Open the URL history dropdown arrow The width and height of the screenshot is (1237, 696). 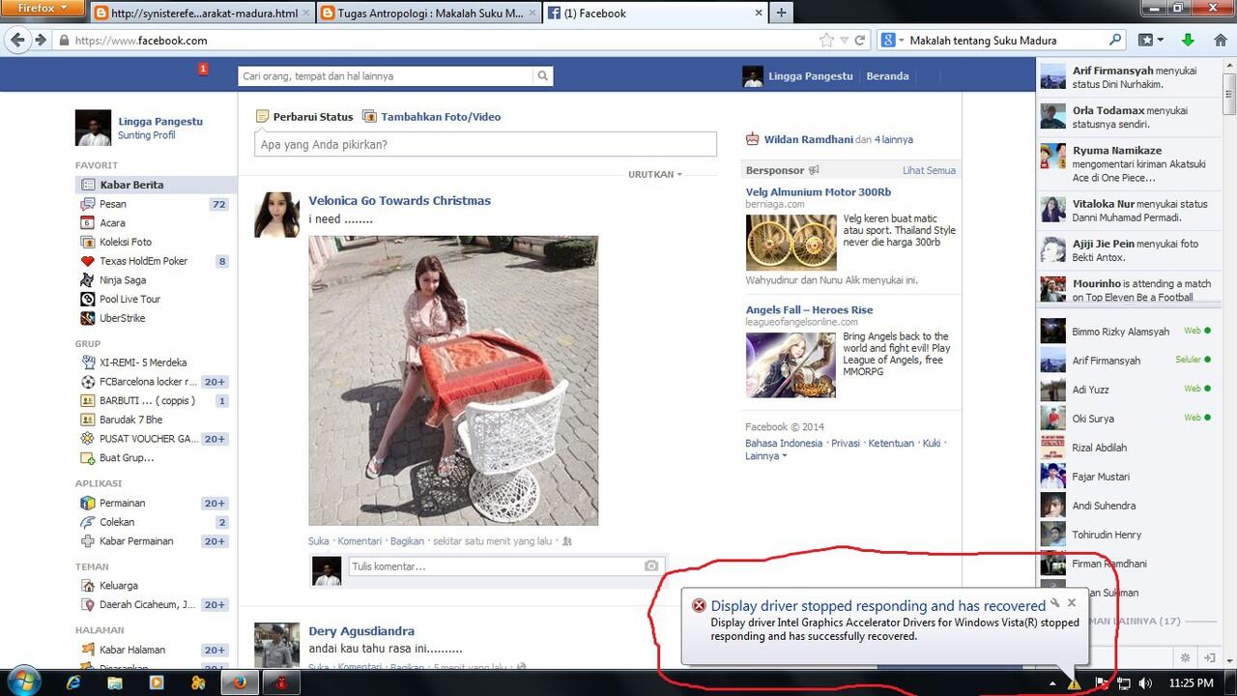click(844, 41)
